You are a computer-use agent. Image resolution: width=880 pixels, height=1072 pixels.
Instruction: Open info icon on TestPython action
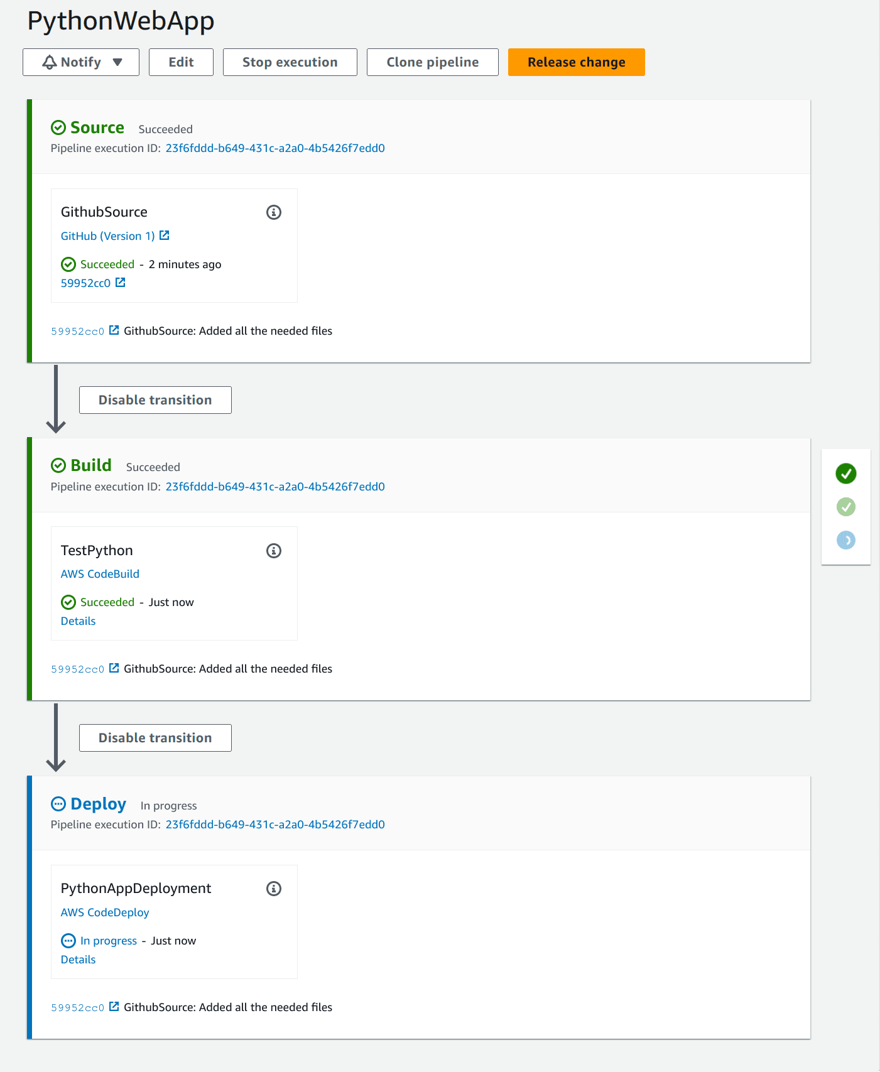click(x=274, y=551)
